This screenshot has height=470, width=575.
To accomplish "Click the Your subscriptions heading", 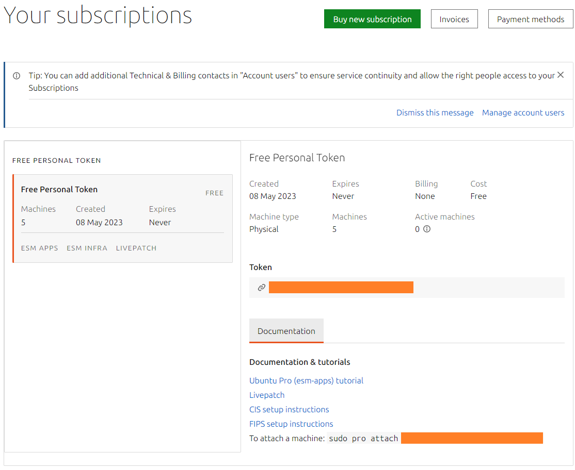I will 98,16.
